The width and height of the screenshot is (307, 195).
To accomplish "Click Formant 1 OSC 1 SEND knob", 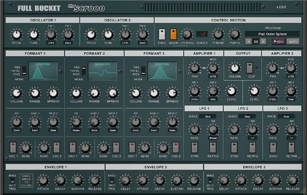I will (x=25, y=148).
